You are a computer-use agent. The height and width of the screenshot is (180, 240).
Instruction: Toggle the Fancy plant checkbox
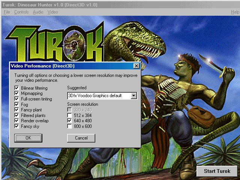click(16, 110)
